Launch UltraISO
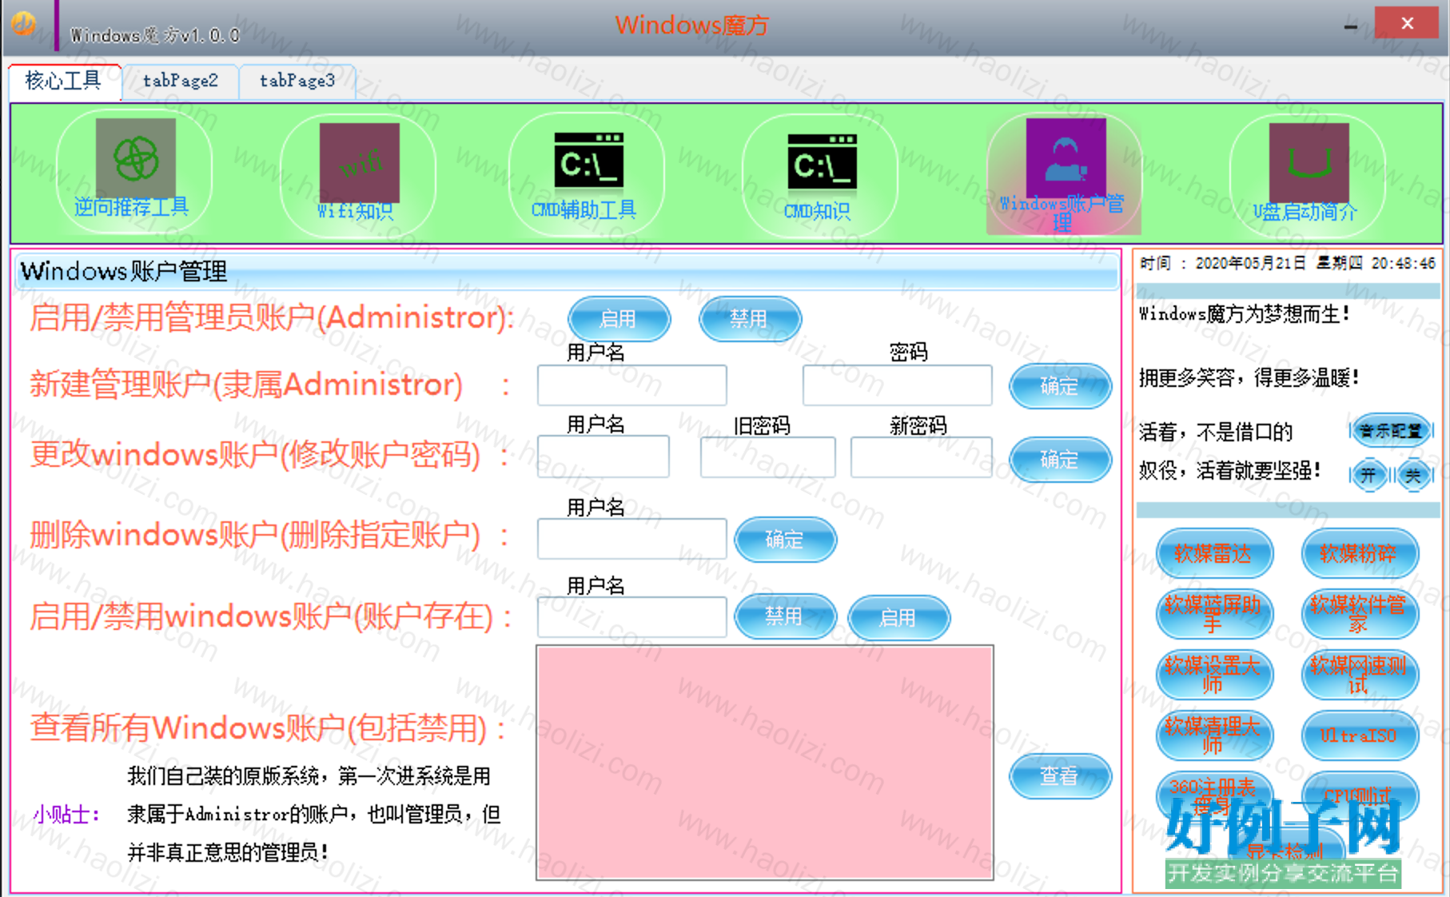 pyautogui.click(x=1360, y=736)
